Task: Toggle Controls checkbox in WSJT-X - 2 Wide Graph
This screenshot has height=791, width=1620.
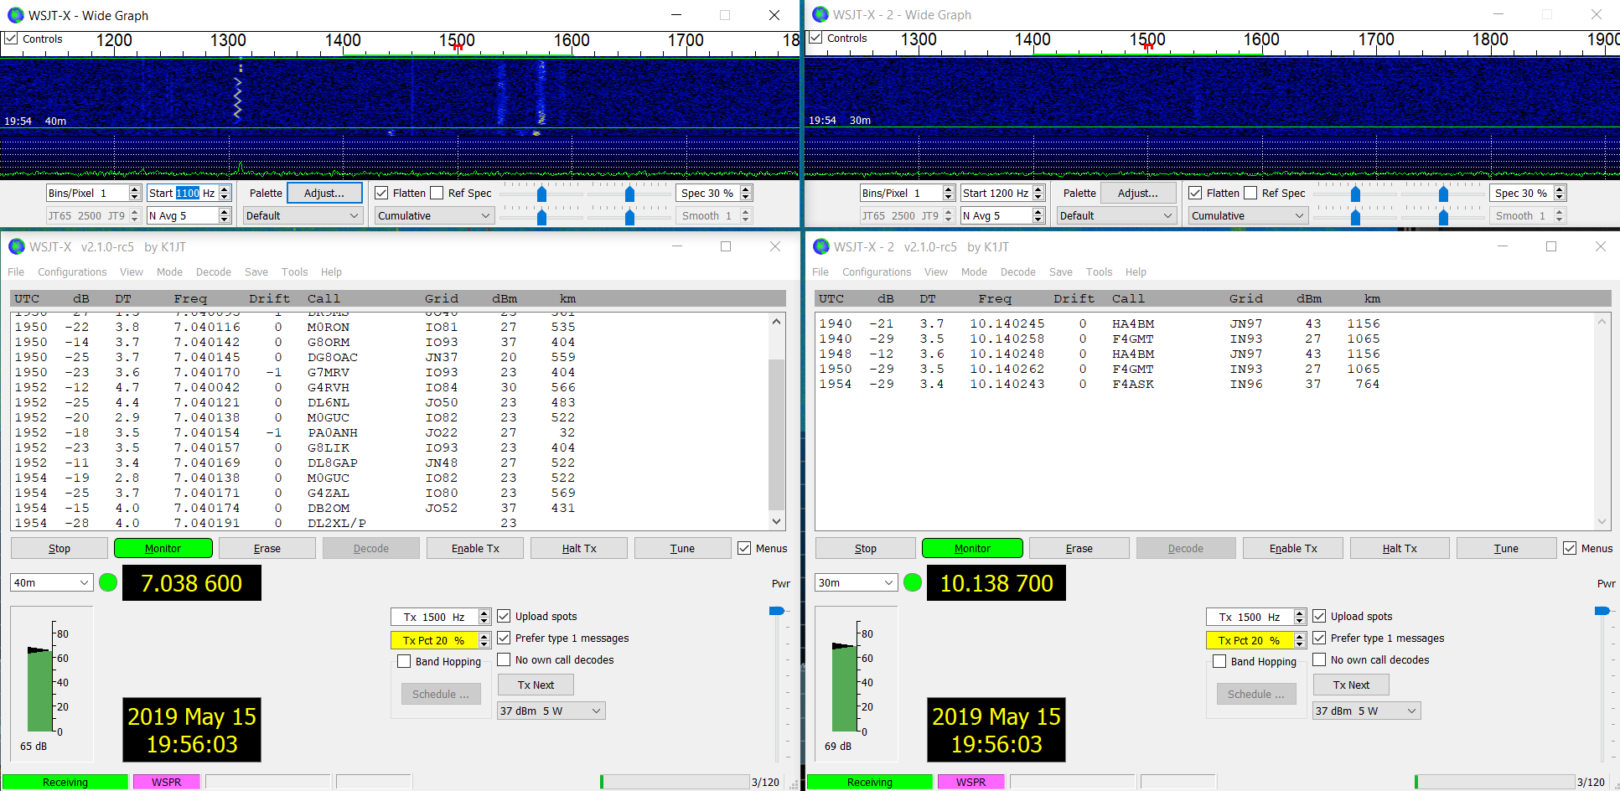Action: coord(815,38)
